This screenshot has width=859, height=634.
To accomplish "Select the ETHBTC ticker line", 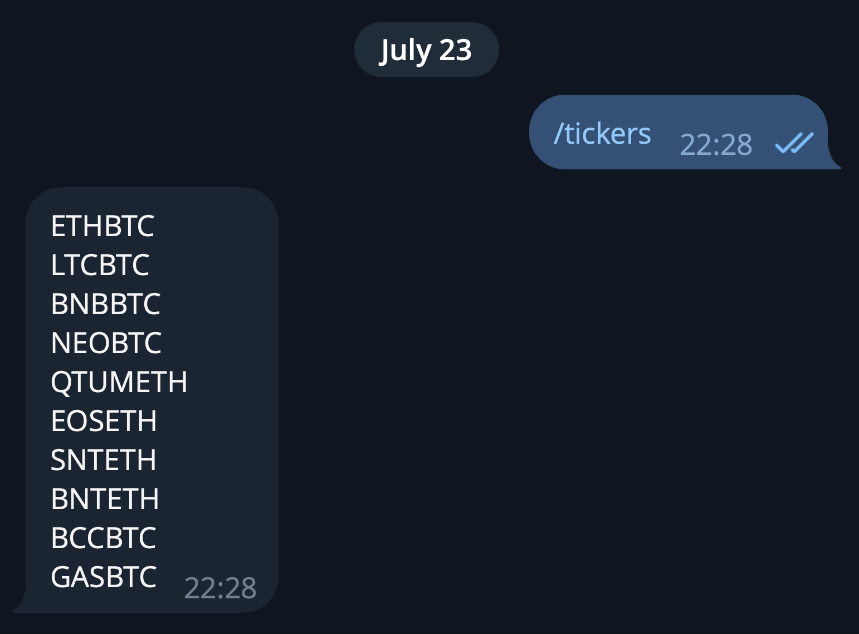I will tap(103, 226).
